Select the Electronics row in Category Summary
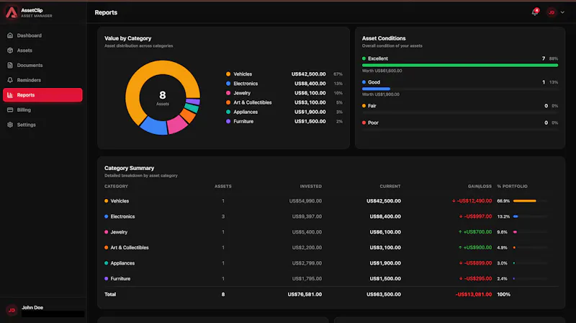The height and width of the screenshot is (323, 576). tap(331, 217)
